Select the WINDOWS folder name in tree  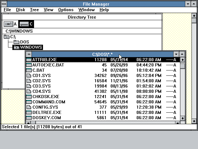coord(31,47)
